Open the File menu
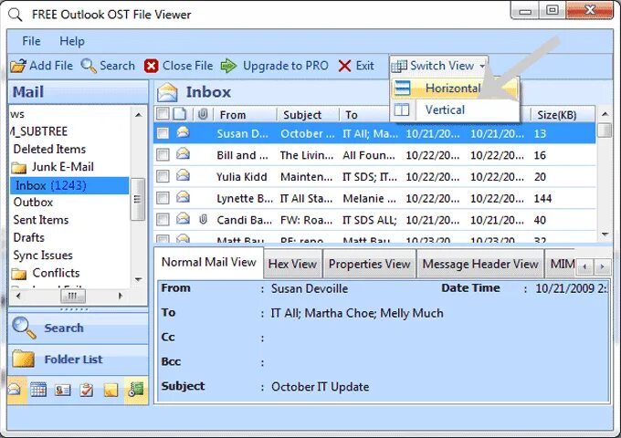621x438 pixels. coord(31,41)
